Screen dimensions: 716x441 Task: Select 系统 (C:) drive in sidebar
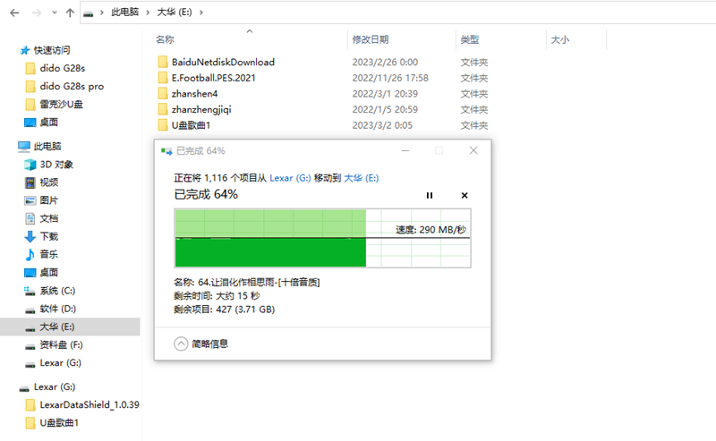click(x=57, y=291)
